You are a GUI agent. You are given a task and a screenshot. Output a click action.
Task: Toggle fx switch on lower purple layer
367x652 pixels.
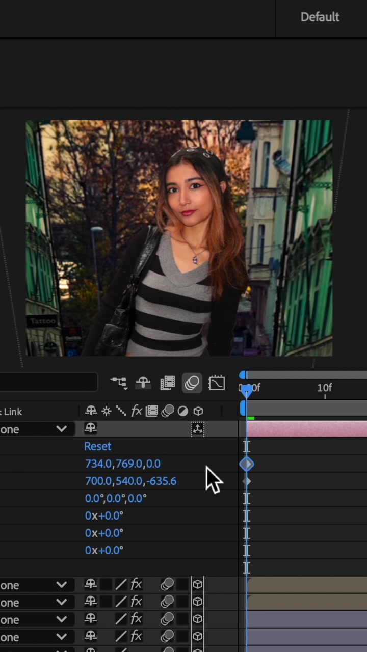[x=136, y=636]
